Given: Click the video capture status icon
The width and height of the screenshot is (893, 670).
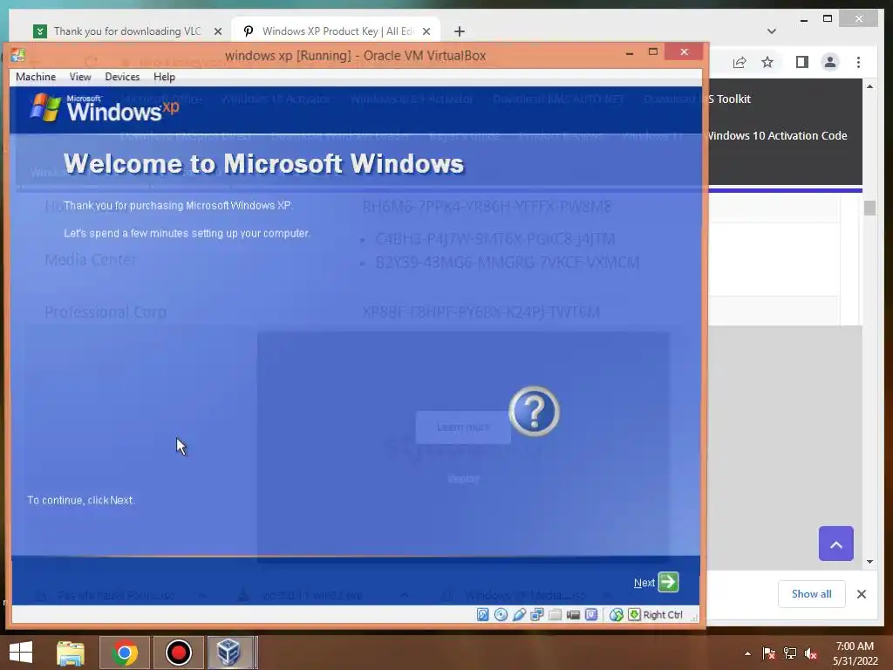Looking at the screenshot, I should 574,615.
